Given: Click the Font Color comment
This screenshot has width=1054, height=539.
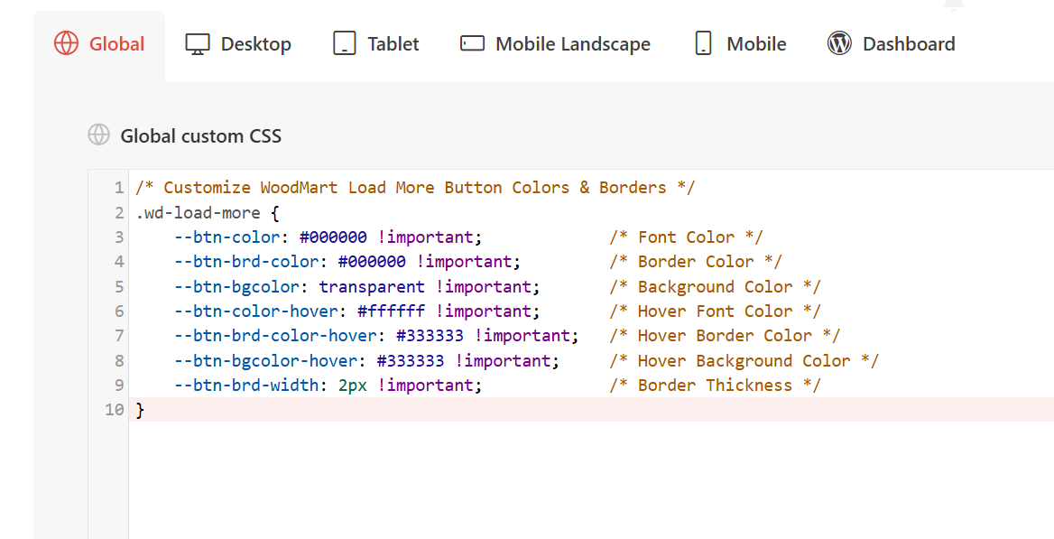Looking at the screenshot, I should pos(687,237).
